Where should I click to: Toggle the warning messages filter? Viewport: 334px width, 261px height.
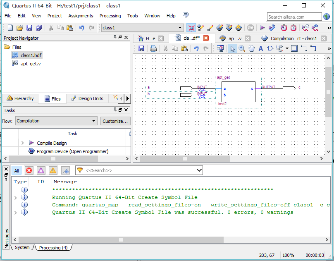coord(53,171)
